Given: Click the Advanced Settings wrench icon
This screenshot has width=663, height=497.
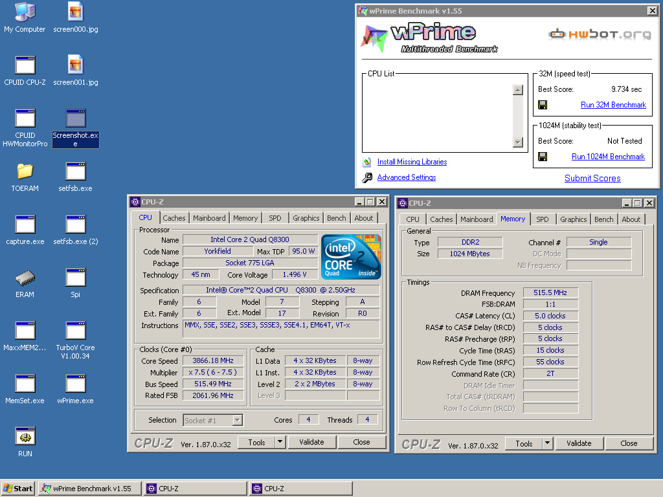Looking at the screenshot, I should coord(367,177).
